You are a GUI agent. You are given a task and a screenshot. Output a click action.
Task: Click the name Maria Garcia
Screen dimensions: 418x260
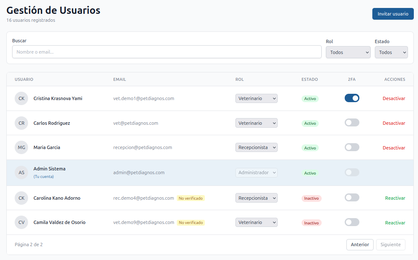pyautogui.click(x=46, y=147)
